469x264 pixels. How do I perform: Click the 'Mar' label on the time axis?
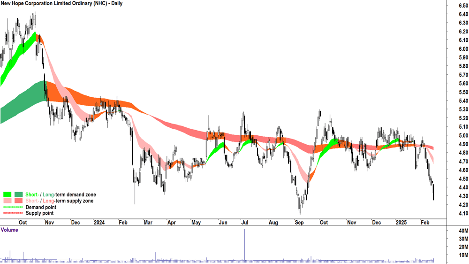tap(148, 222)
